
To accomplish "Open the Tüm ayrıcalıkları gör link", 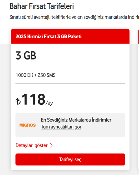I will point(61,127).
